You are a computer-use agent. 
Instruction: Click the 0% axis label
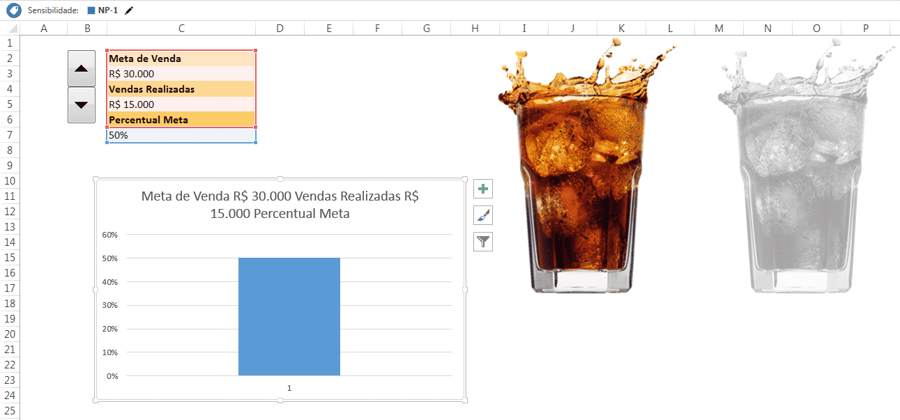(x=112, y=376)
